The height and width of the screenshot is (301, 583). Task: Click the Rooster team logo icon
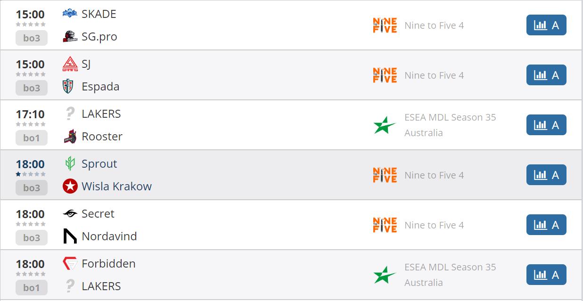point(70,137)
